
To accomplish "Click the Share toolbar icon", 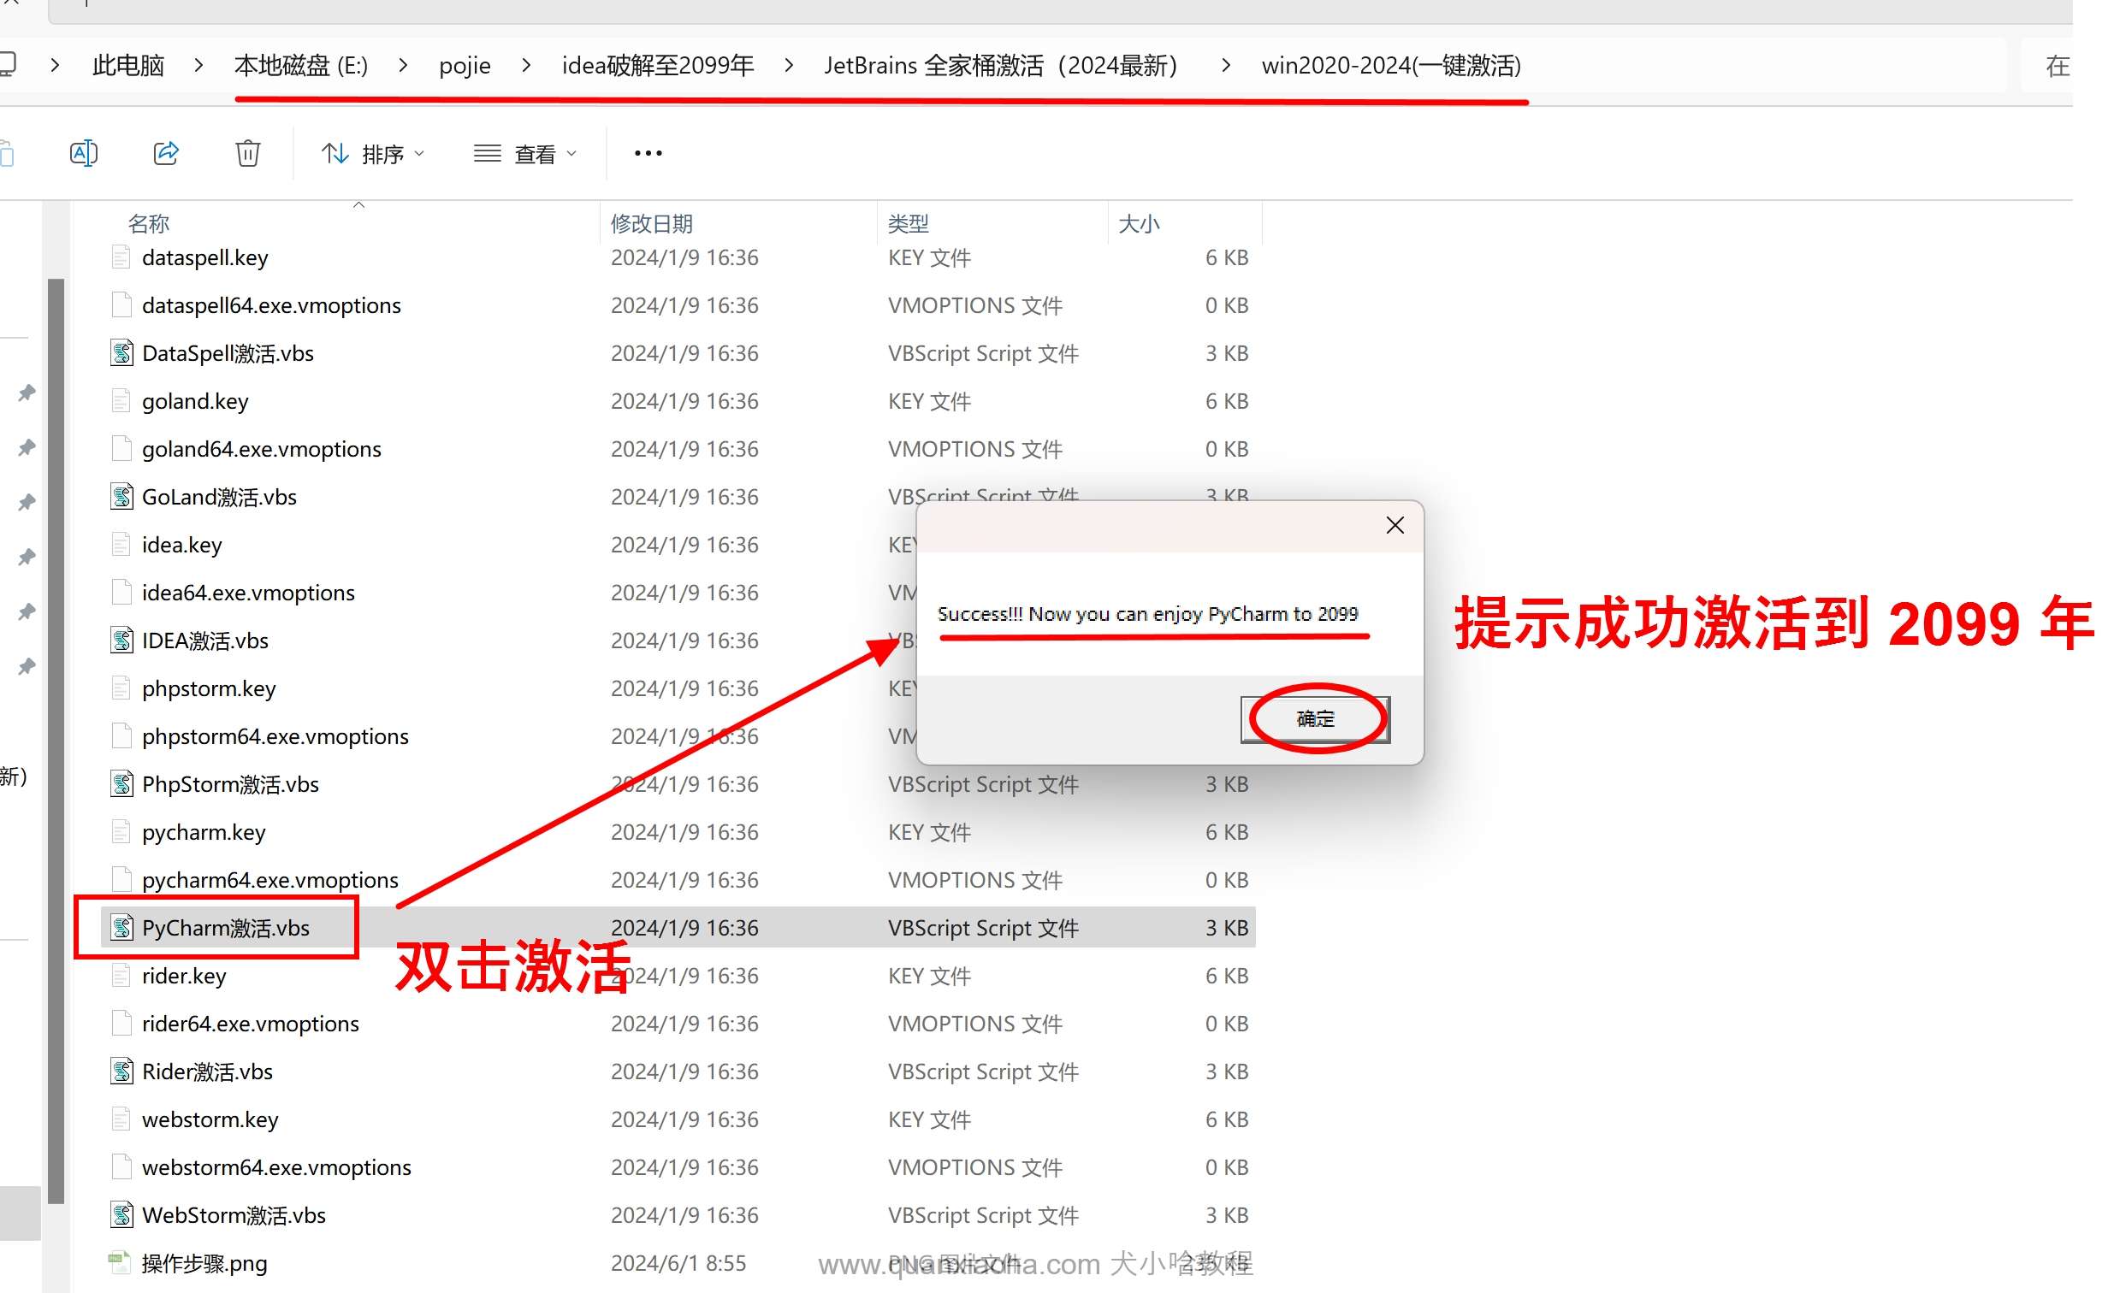I will point(165,153).
